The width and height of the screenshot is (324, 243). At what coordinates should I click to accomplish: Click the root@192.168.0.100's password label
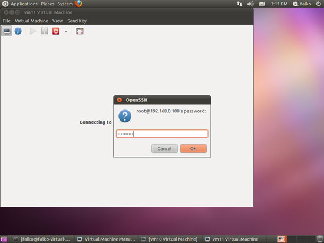171,111
